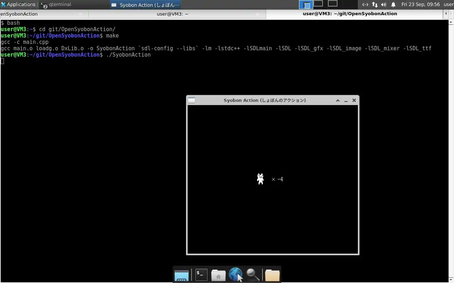Click the gcc main.o loadg.o DxLib.o linker line

point(216,48)
